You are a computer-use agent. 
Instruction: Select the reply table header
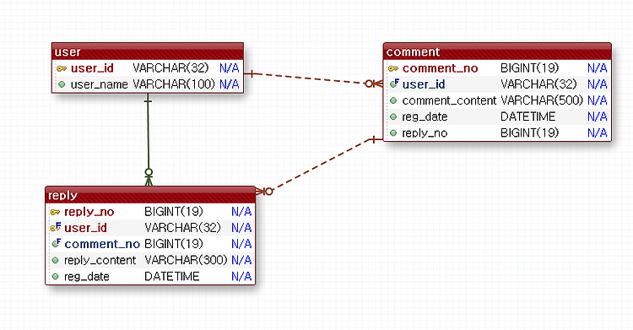150,195
